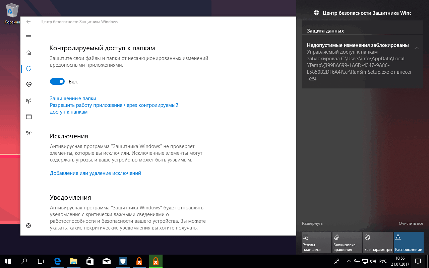Click the "Защита данных" group header in Action Center
429x268 pixels.
point(325,31)
